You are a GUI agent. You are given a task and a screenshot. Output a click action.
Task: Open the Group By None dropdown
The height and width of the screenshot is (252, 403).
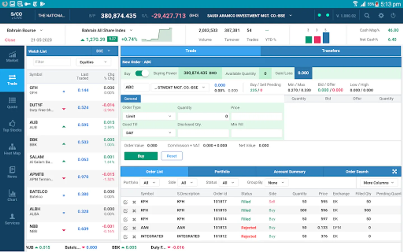[x=276, y=183]
